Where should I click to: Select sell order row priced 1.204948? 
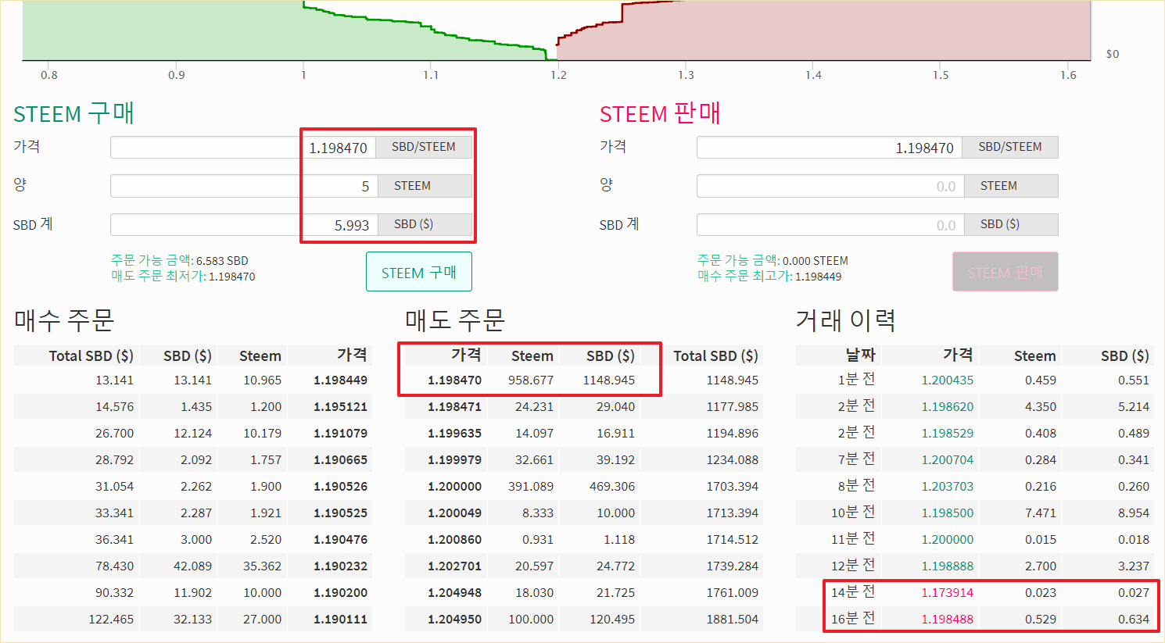[x=583, y=593]
